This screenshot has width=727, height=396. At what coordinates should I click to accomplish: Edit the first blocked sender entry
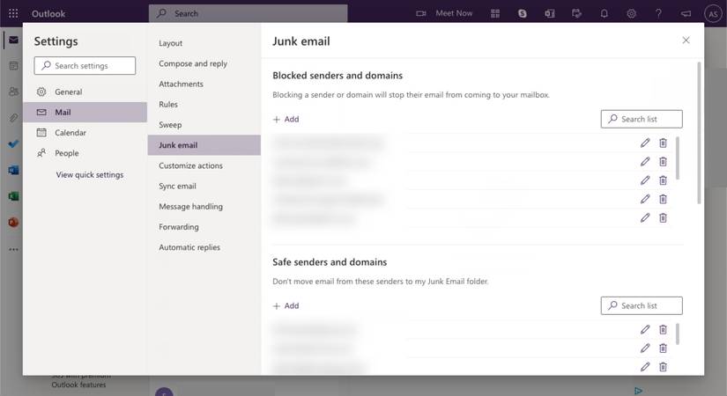pyautogui.click(x=645, y=143)
